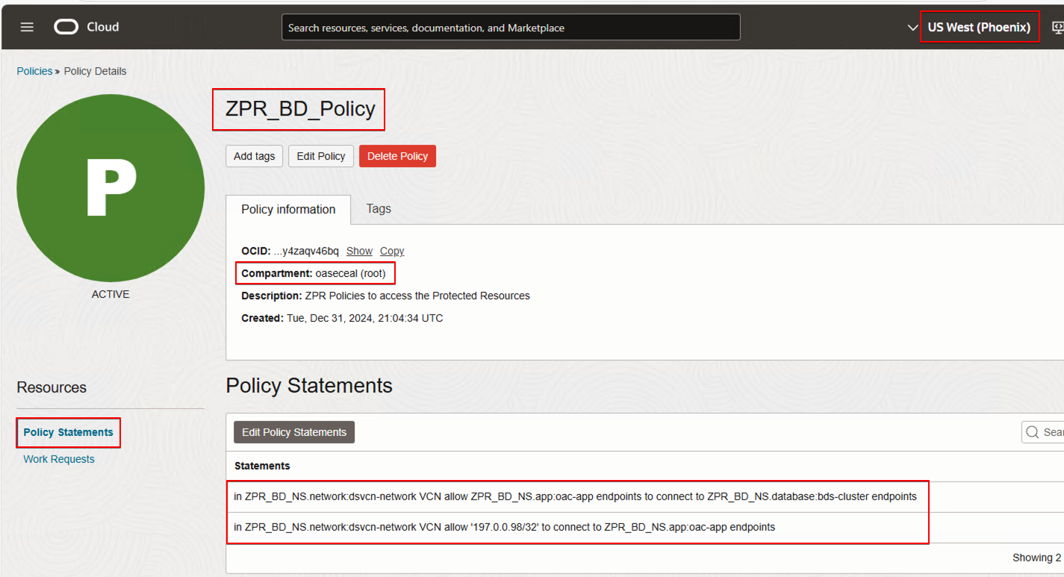Focus the search resources and services field

(x=511, y=28)
